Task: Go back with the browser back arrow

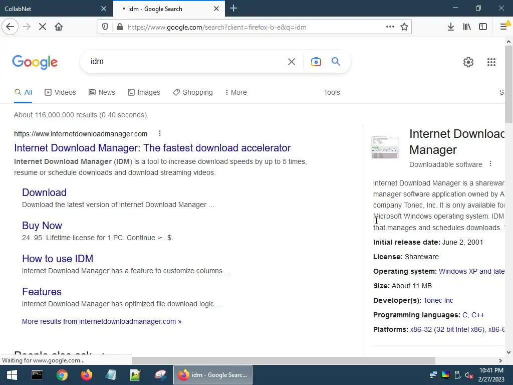Action: click(x=10, y=27)
